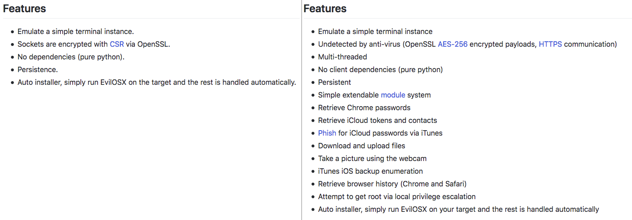Click 'Attempt to get root' item
This screenshot has height=220, width=632.
(x=397, y=197)
